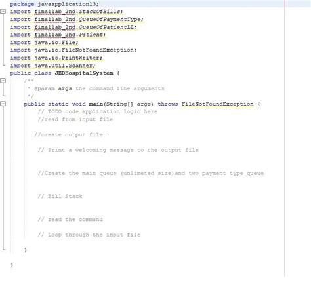311x291 pixels.
Task: Click the @param args comment line
Action: coord(96,88)
